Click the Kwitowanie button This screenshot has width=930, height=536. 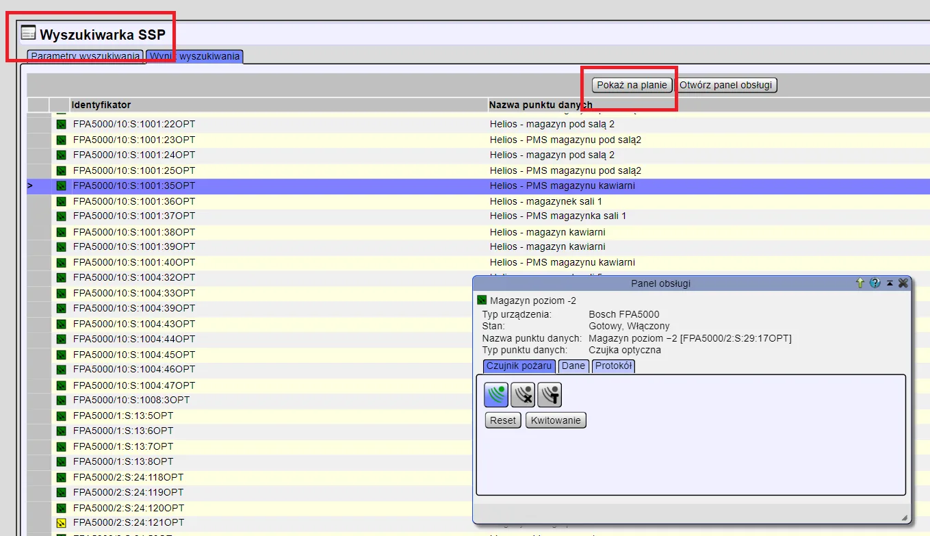point(556,420)
